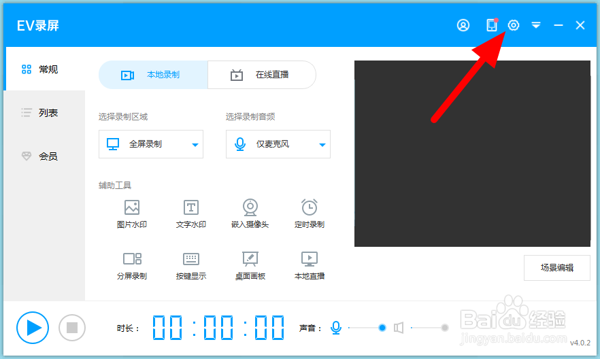Open the 文字水印 text watermark tool
This screenshot has height=359, width=600.
click(191, 214)
